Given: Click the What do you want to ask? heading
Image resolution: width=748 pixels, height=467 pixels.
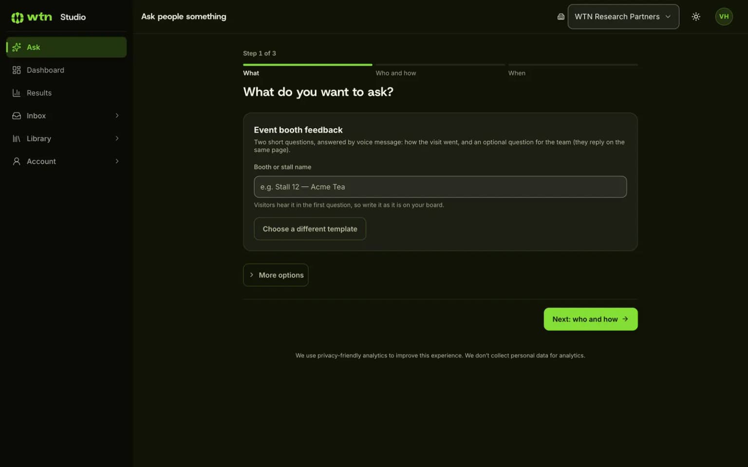Looking at the screenshot, I should 318,92.
